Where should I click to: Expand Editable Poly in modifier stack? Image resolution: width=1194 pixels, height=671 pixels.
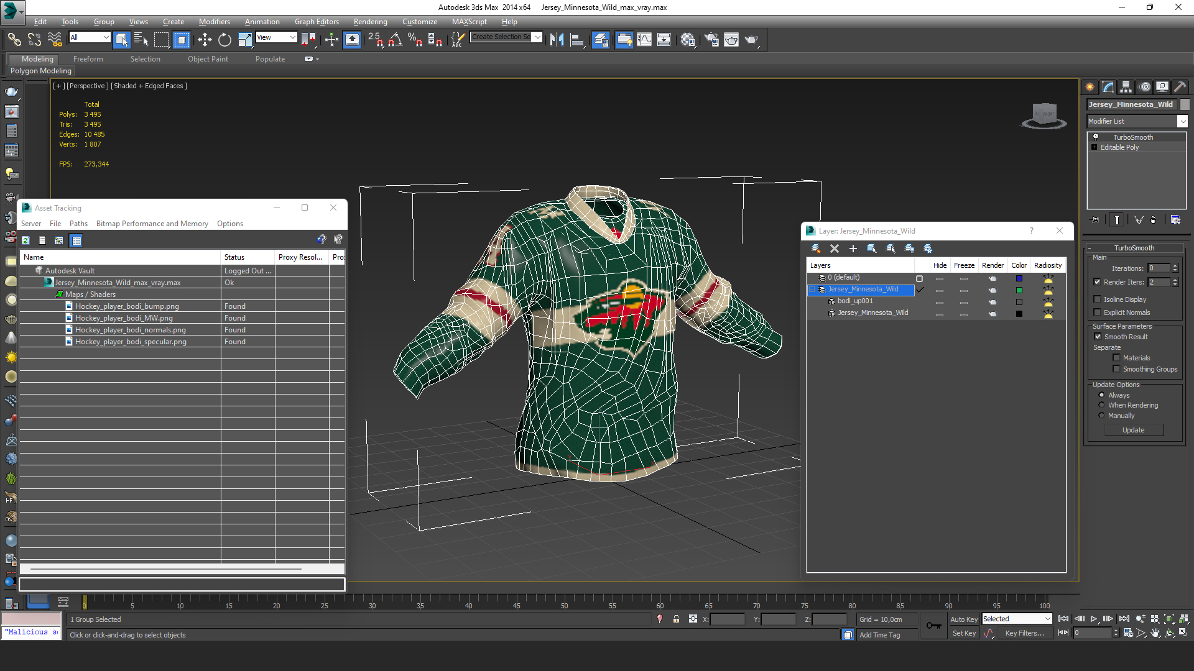pyautogui.click(x=1094, y=147)
